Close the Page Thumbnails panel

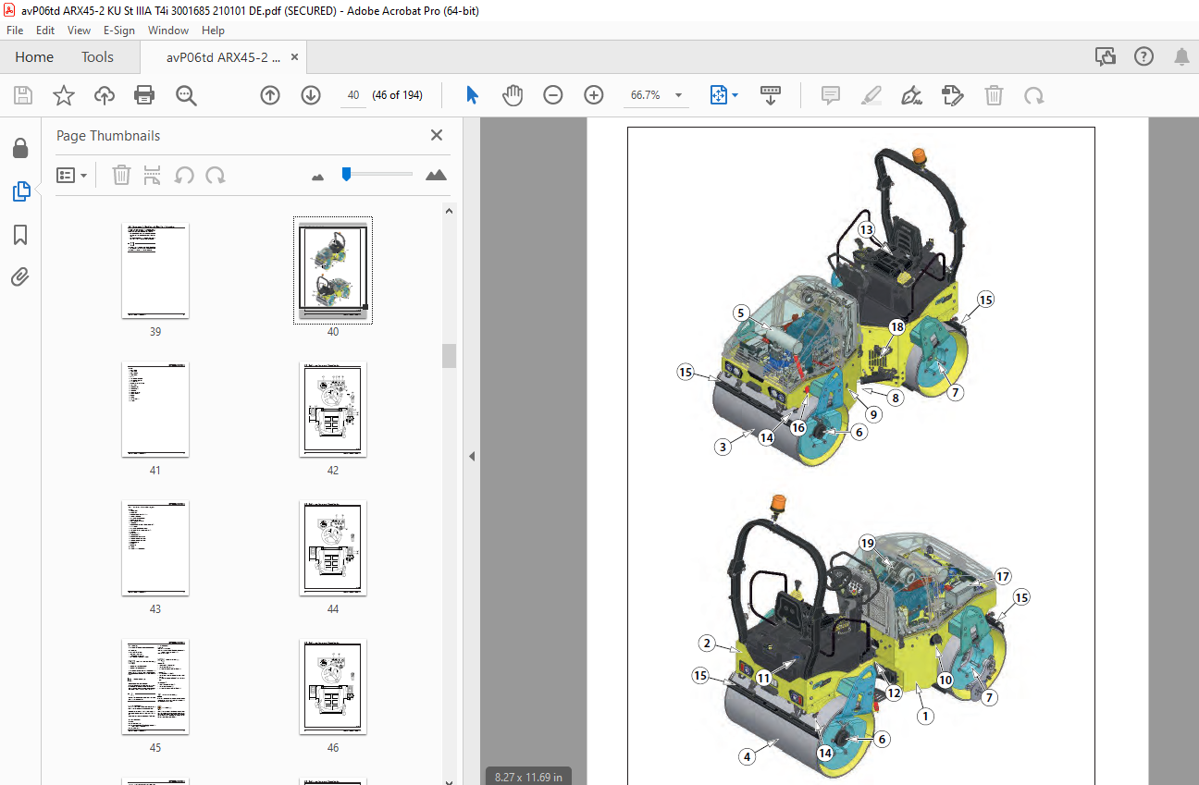pos(437,135)
